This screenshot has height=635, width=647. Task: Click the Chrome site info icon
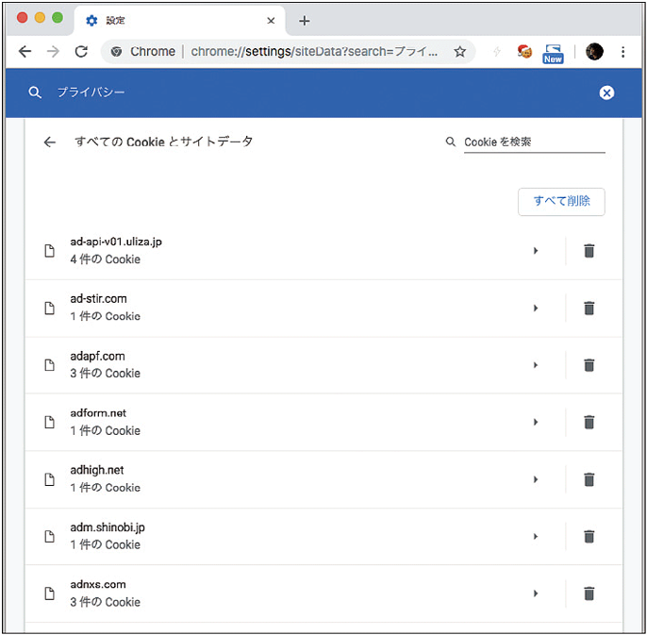click(116, 52)
